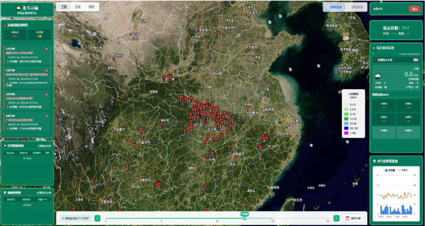Viewport: 425px width, 226px height.
Task: Click the red count 10 warning box
Action: point(15,35)
